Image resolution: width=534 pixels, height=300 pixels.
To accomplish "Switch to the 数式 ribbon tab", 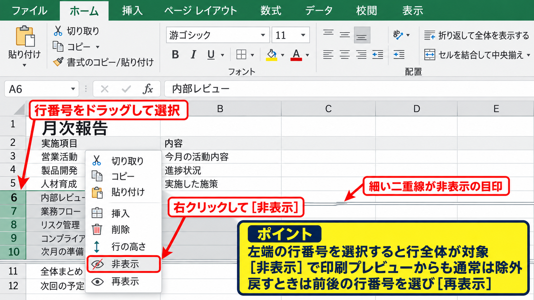I will [271, 11].
